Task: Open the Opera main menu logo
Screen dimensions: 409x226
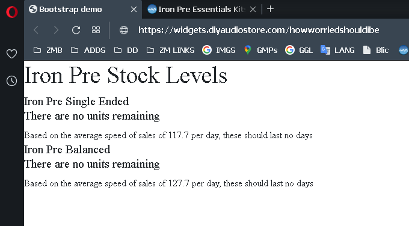Action: tap(12, 12)
